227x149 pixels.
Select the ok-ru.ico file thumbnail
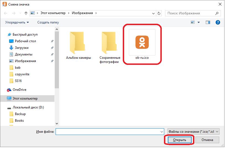coord(142,42)
